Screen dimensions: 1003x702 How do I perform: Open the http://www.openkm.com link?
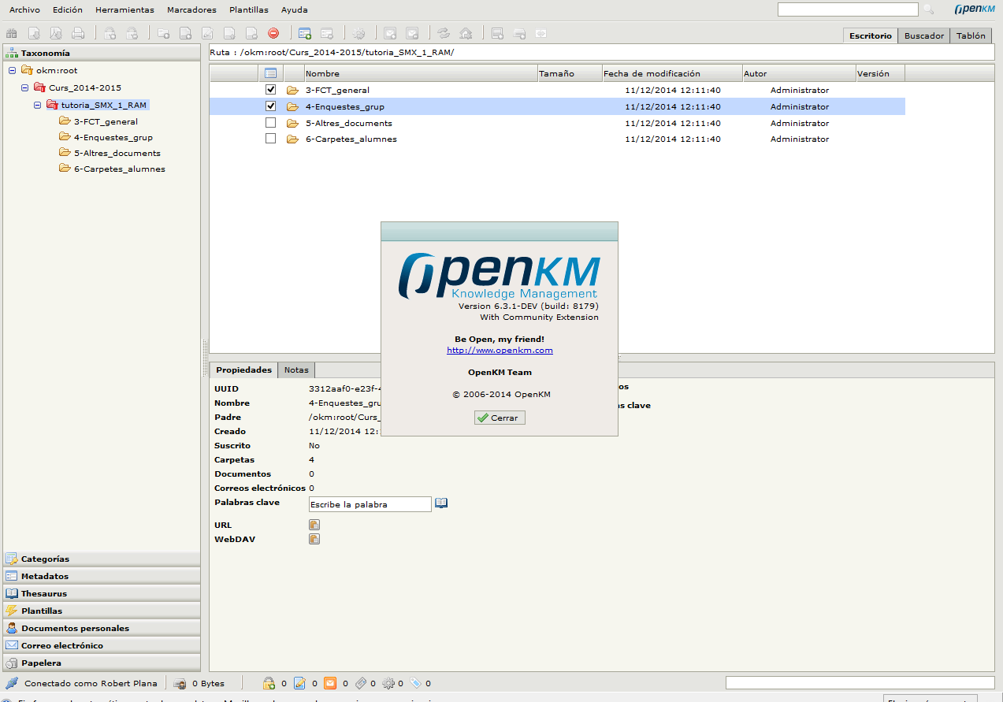(500, 350)
